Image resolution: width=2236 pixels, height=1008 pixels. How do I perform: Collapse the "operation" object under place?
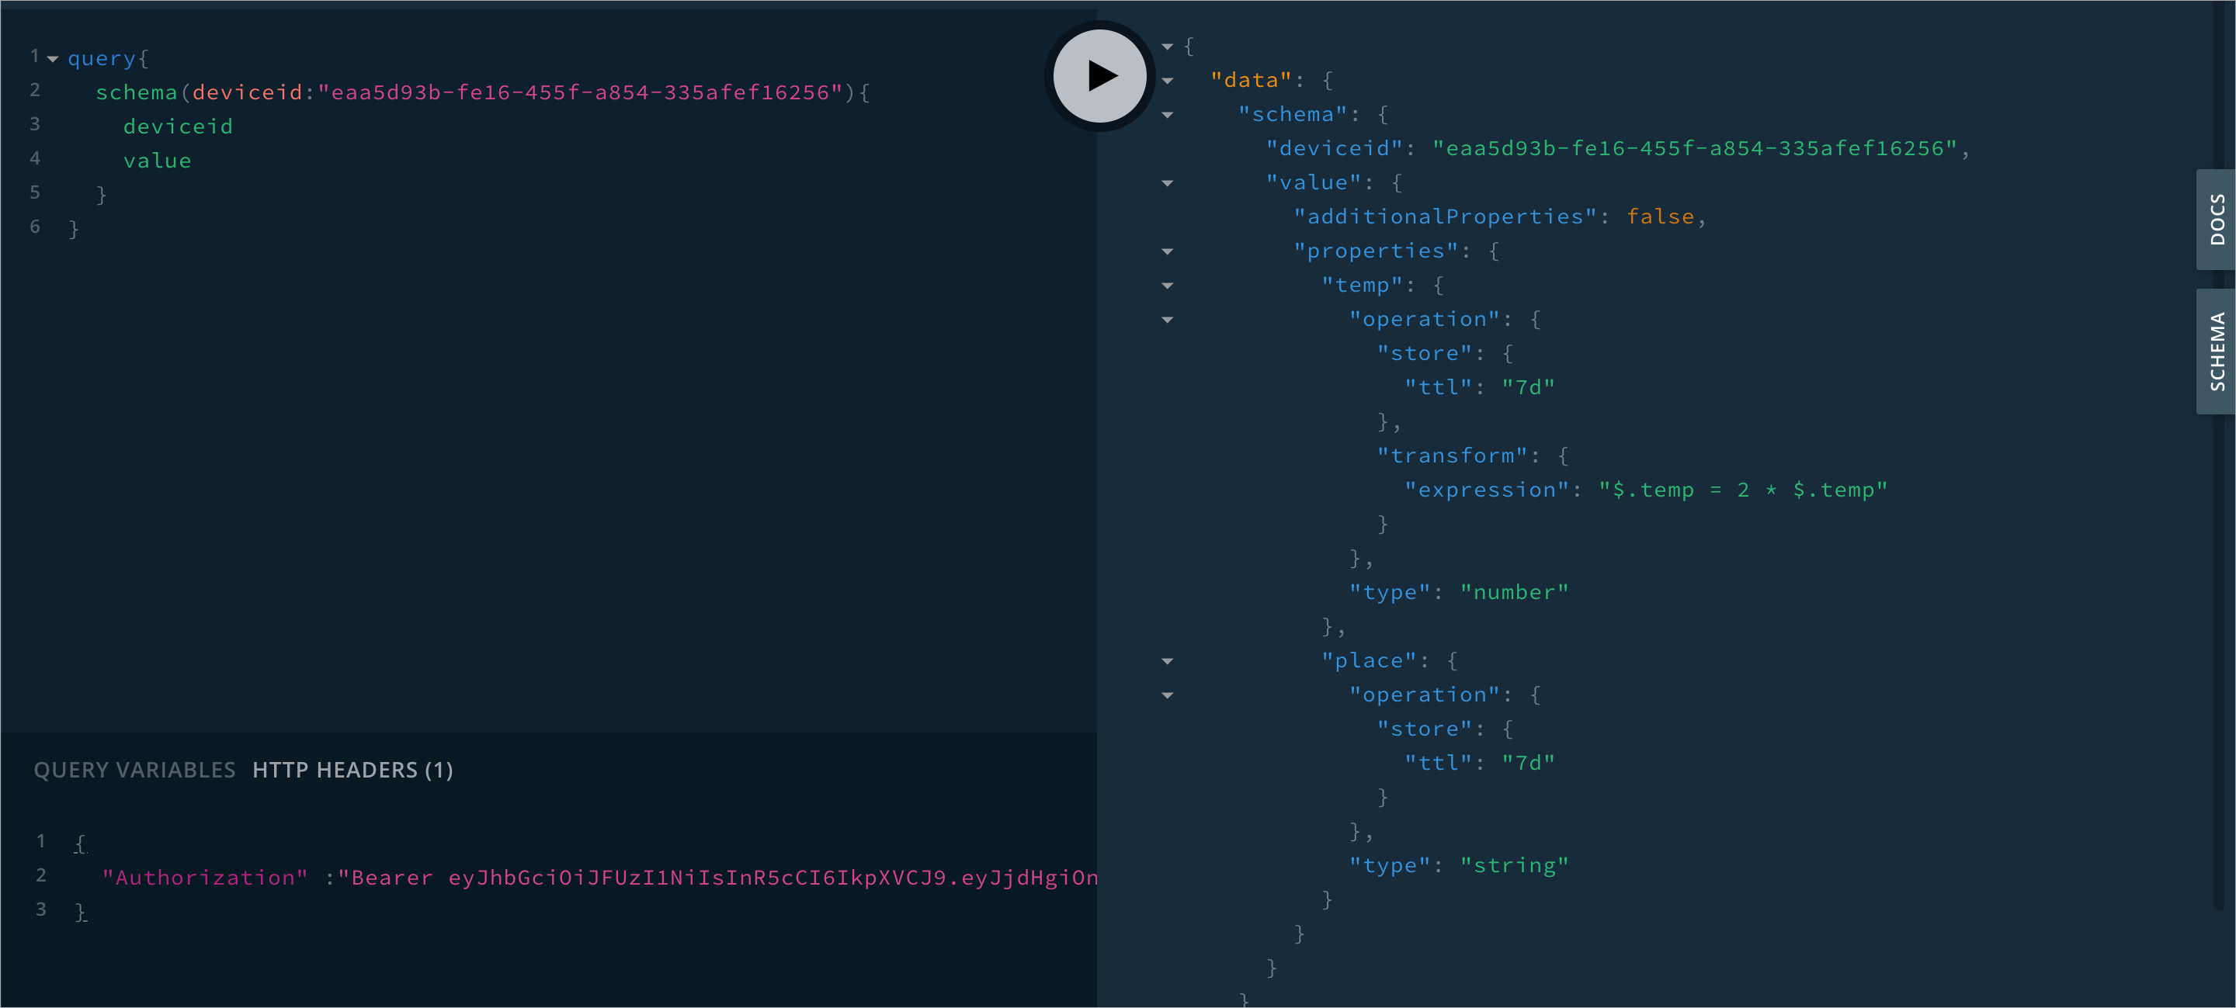(x=1168, y=695)
